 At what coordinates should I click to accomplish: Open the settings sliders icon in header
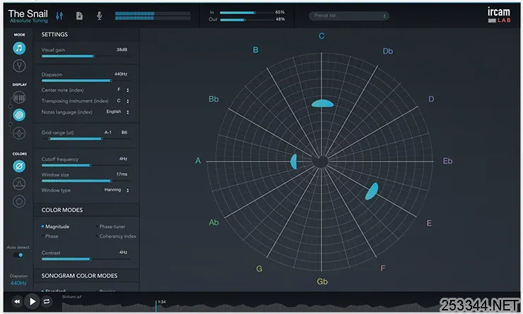(59, 16)
